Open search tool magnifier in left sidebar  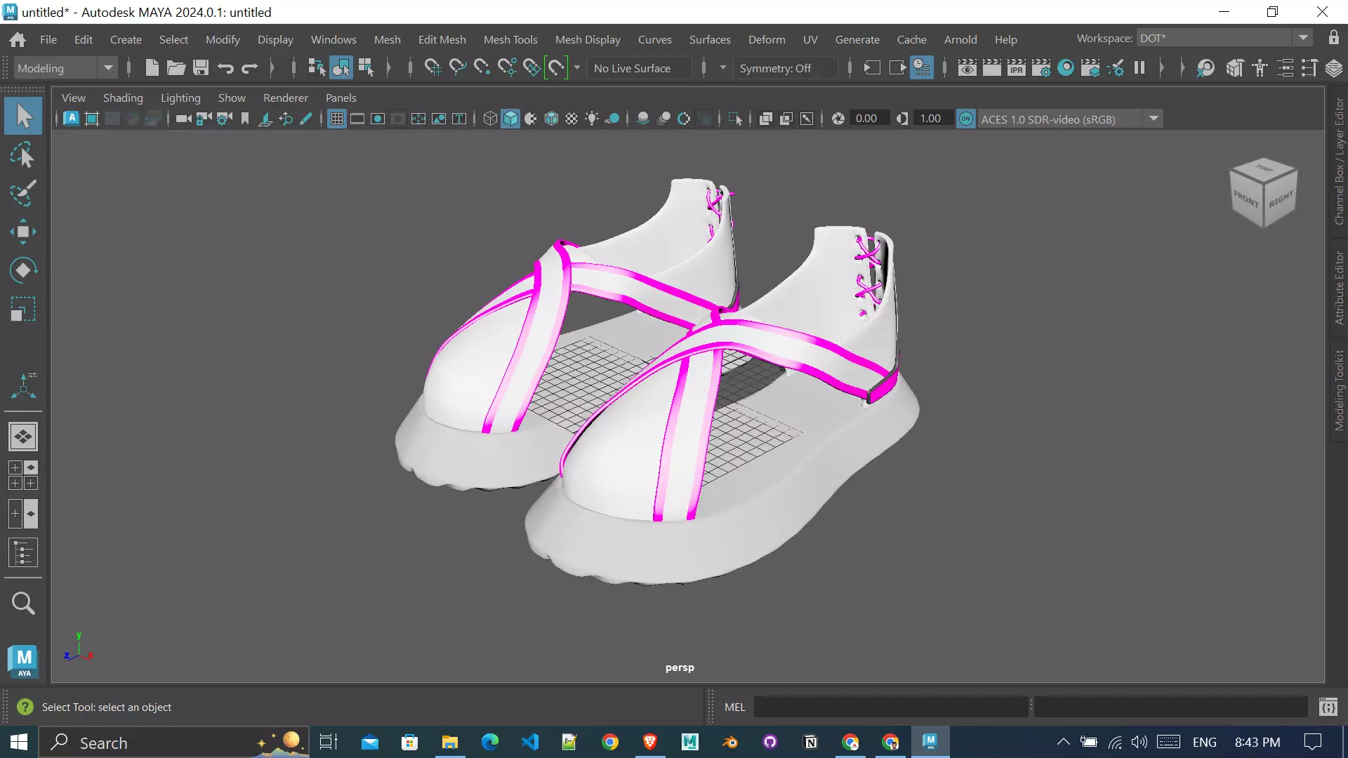pos(22,603)
